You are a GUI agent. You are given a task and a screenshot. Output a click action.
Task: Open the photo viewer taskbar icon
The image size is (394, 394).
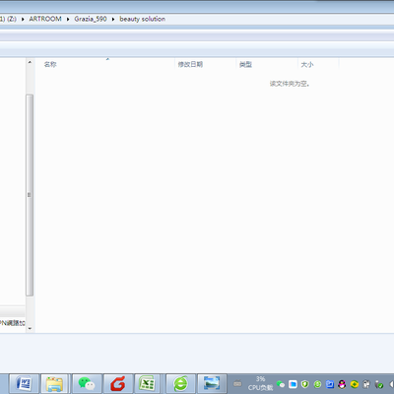click(x=212, y=383)
